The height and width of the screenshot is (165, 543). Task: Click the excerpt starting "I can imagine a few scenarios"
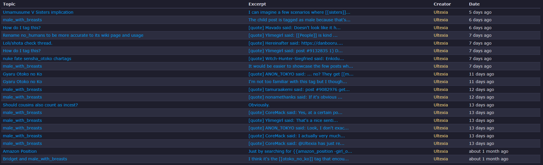[299, 12]
